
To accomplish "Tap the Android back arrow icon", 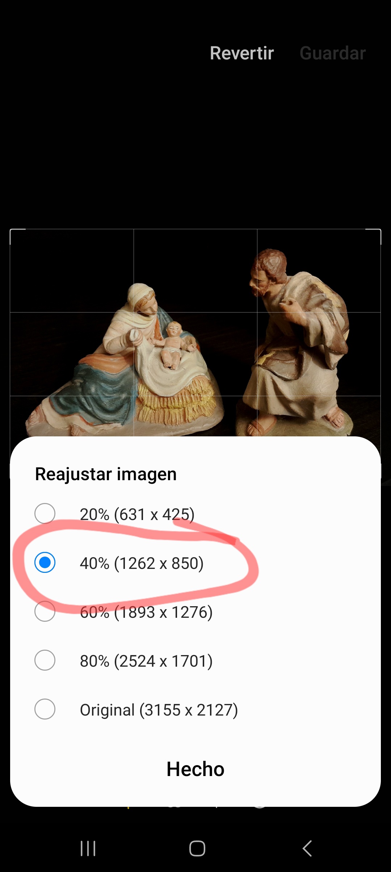I will click(x=307, y=848).
